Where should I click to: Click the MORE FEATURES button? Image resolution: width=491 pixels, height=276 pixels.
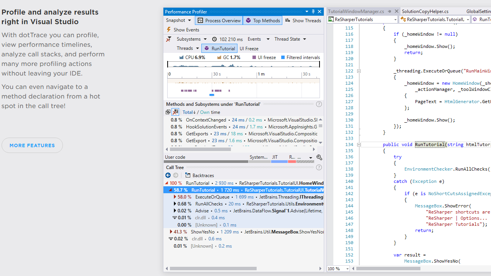pos(32,145)
